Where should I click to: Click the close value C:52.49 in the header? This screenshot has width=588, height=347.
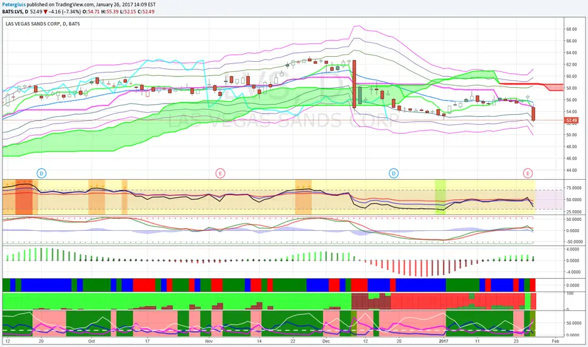coord(146,11)
